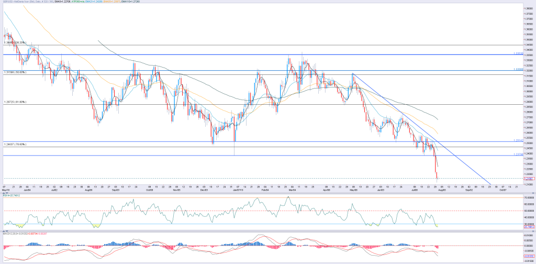Click the 1.25142 horizontal line price label
Image resolution: width=536 pixels, height=264 pixels.
click(x=518, y=140)
